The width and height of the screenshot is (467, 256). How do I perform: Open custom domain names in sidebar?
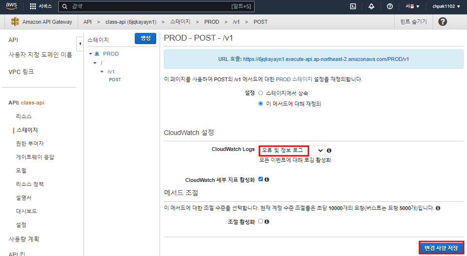click(40, 55)
